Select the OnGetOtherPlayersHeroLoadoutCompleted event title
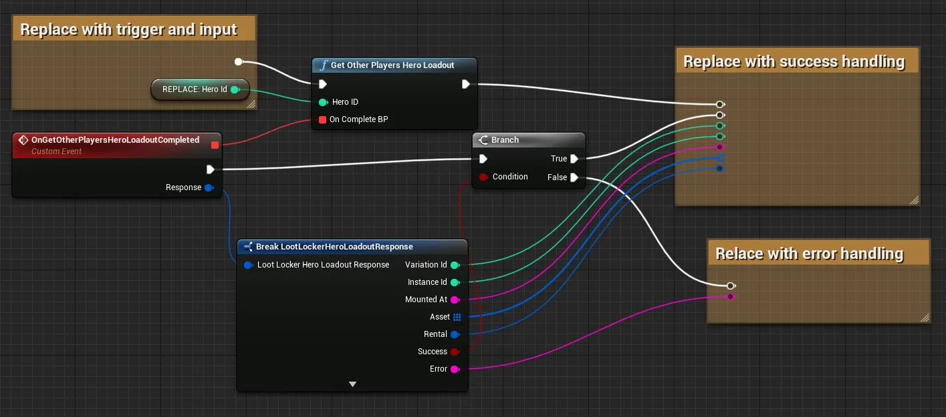 pos(115,140)
